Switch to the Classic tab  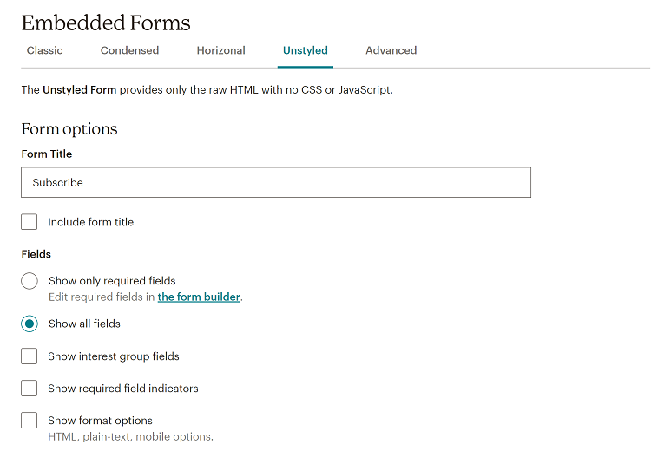(x=44, y=50)
